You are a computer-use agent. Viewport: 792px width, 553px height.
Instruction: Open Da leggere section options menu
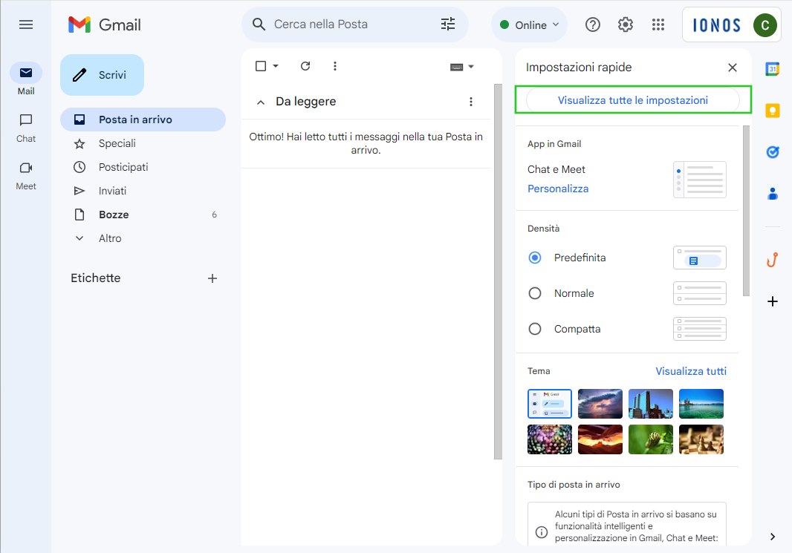click(x=471, y=102)
